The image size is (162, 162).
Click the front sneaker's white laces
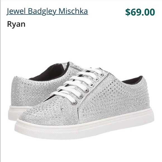[x=78, y=84]
